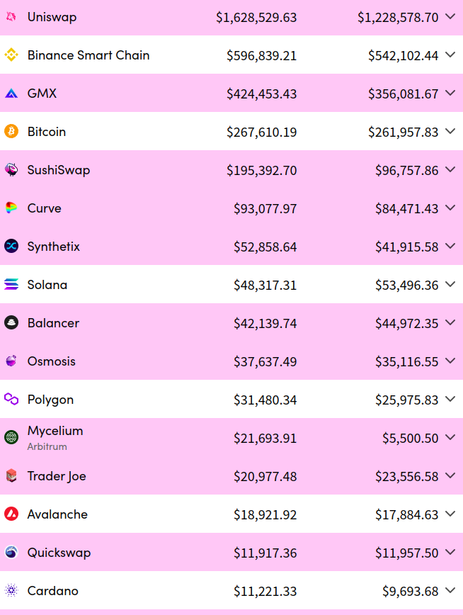Click the Bitcoin $267,610.19 value
Image resolution: width=463 pixels, height=615 pixels.
[x=261, y=132]
